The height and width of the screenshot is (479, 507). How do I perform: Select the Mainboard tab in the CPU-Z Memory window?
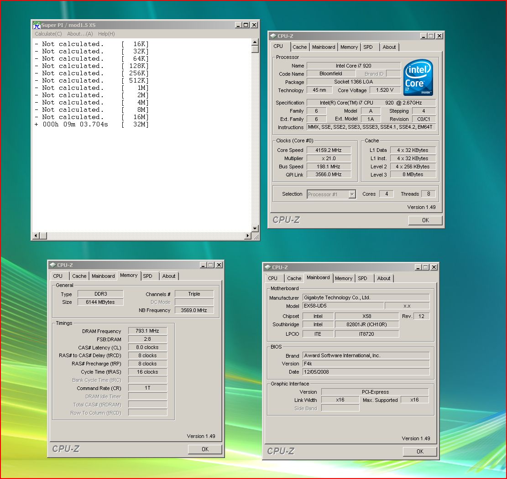click(x=103, y=276)
